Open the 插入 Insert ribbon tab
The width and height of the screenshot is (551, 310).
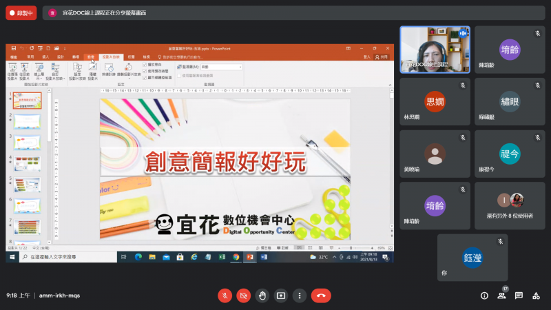45,57
